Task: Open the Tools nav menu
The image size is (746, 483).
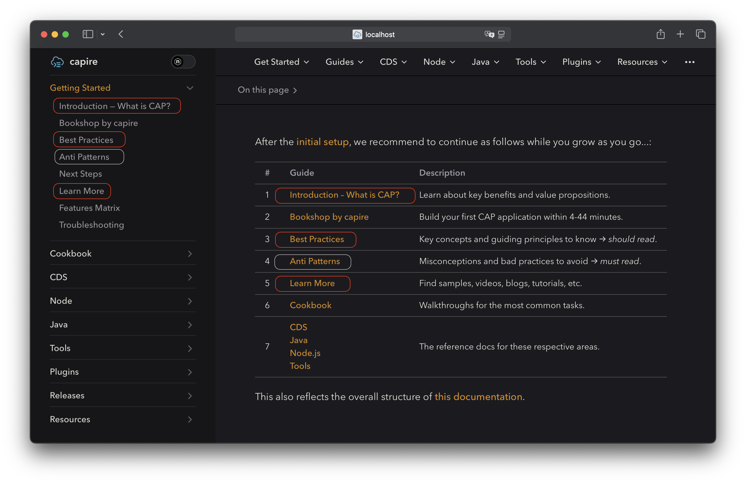Action: [531, 62]
